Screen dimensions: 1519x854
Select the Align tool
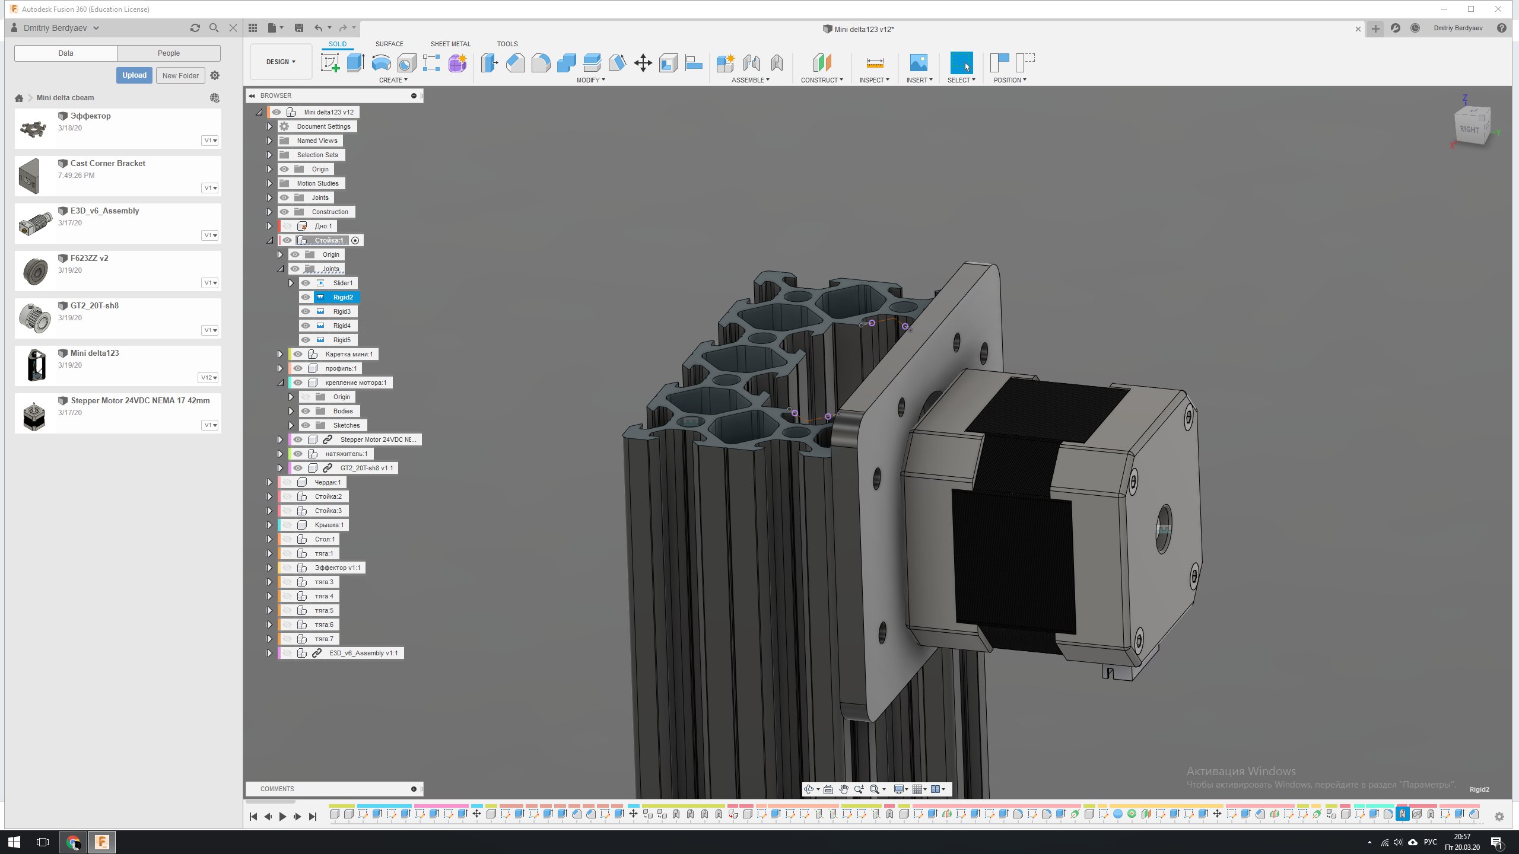tap(694, 63)
